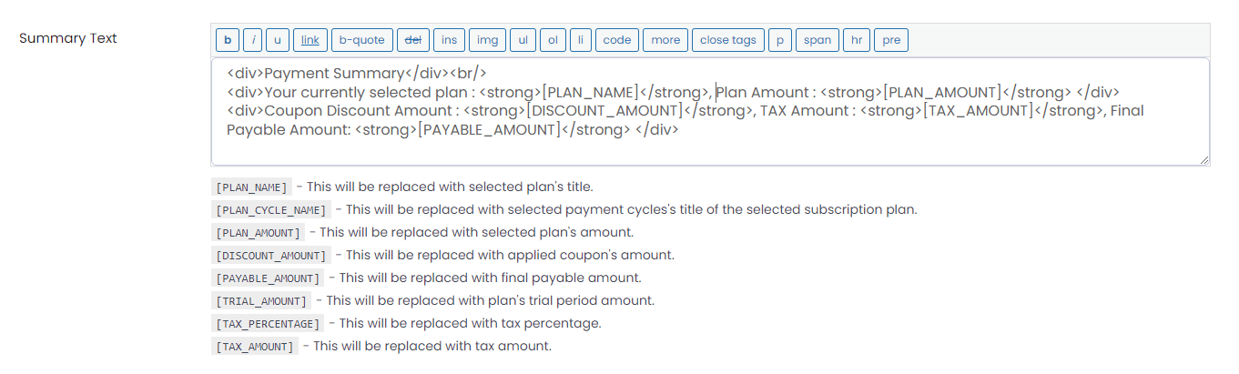Screen dimensions: 1239x374
Task: Click inside the Summary Text textarea
Action: pos(710,112)
